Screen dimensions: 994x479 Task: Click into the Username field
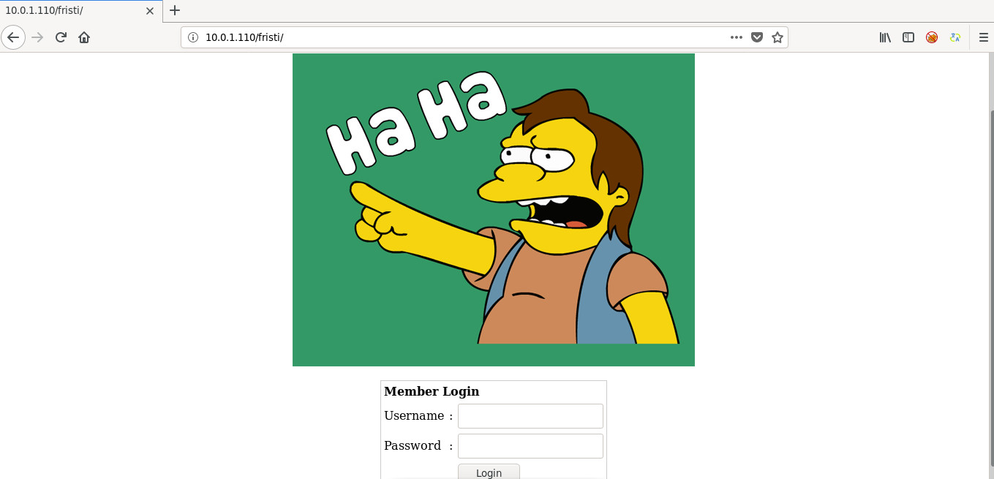point(530,416)
